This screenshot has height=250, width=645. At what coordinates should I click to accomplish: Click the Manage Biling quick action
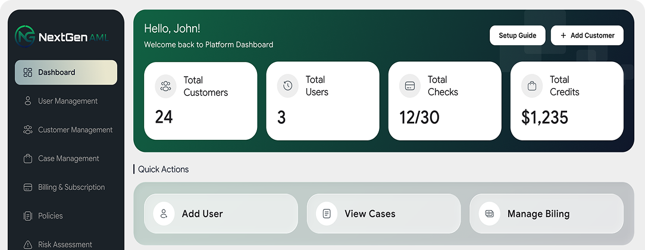546,214
